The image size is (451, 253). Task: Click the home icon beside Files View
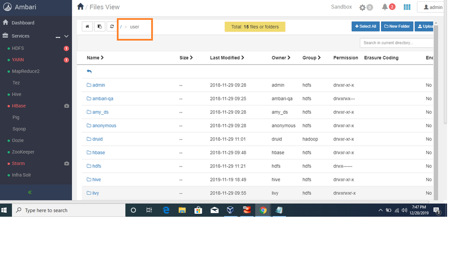[x=80, y=6]
